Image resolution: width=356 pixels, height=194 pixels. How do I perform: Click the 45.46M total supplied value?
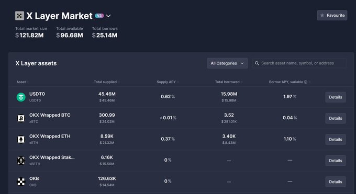tap(107, 94)
